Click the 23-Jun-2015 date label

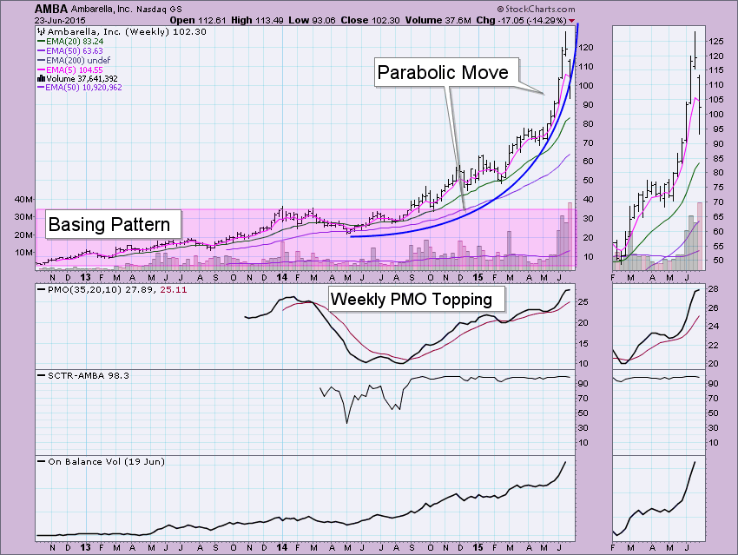pyautogui.click(x=60, y=20)
